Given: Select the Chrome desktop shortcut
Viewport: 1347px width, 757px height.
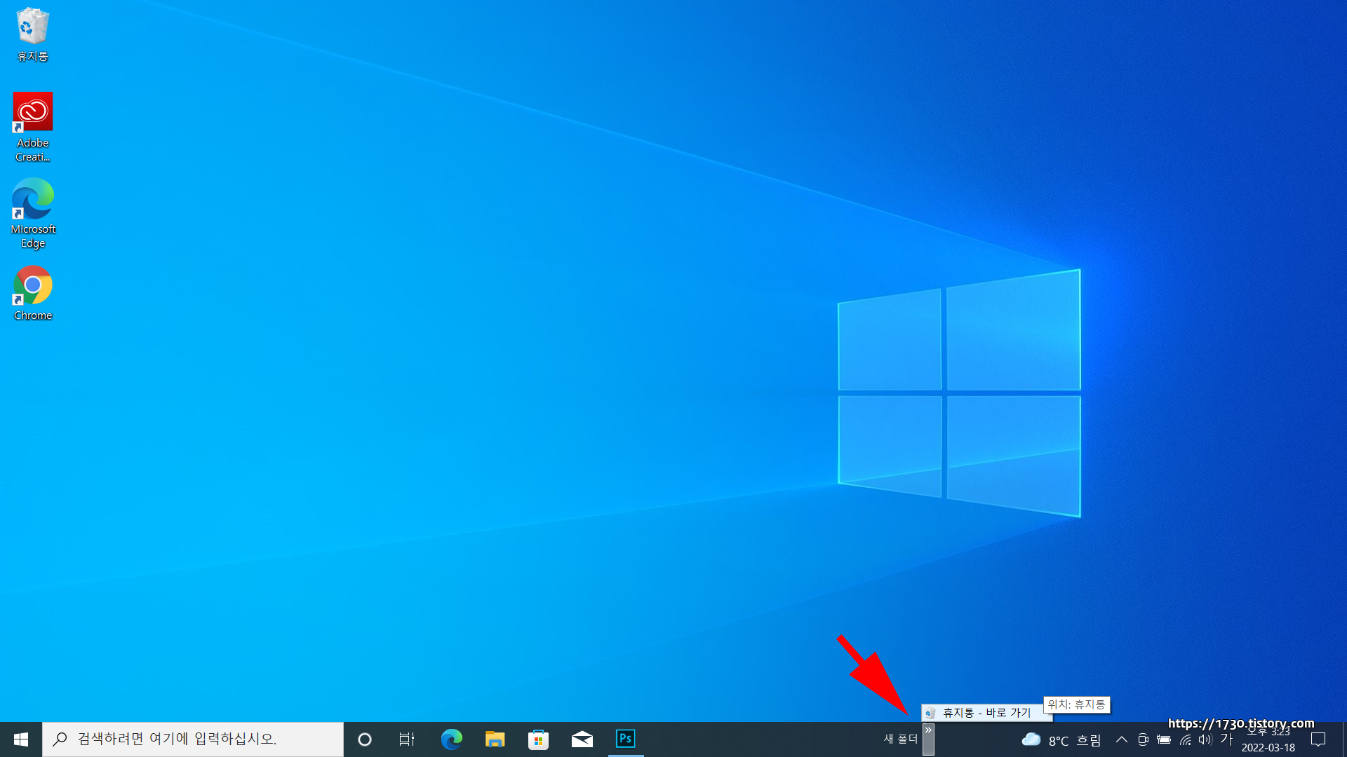Looking at the screenshot, I should 32,285.
